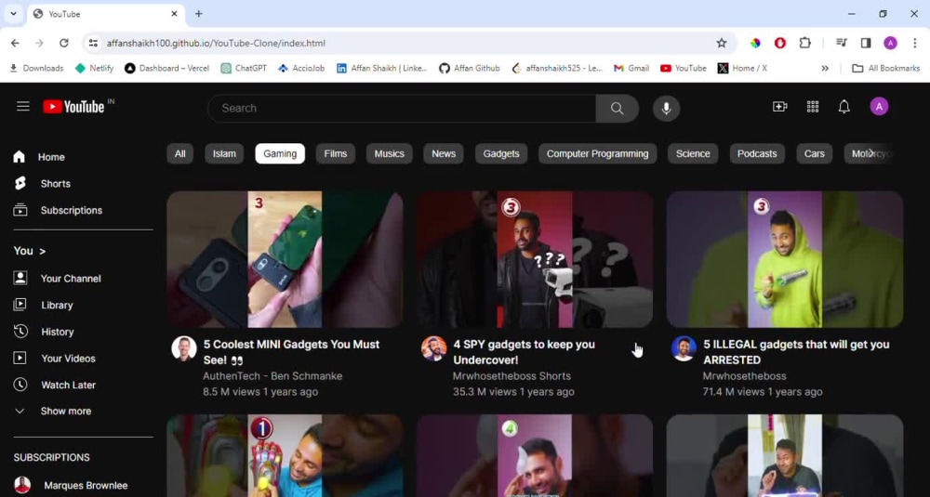Open the hamburger menu icon
930x497 pixels.
23,107
